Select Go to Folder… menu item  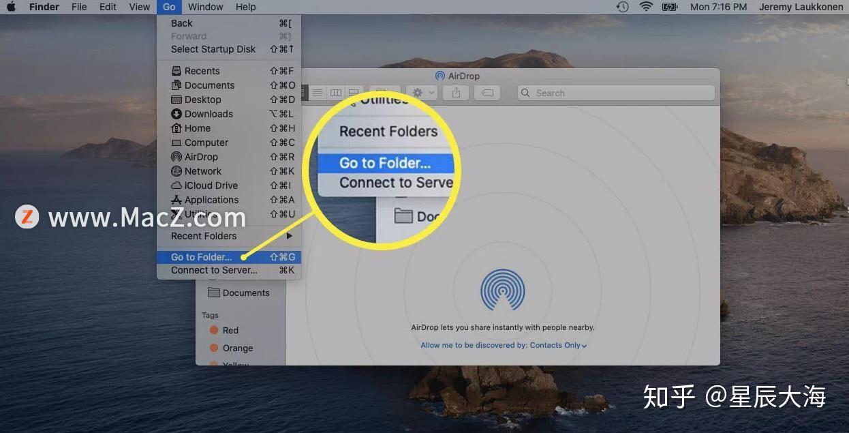pyautogui.click(x=229, y=257)
